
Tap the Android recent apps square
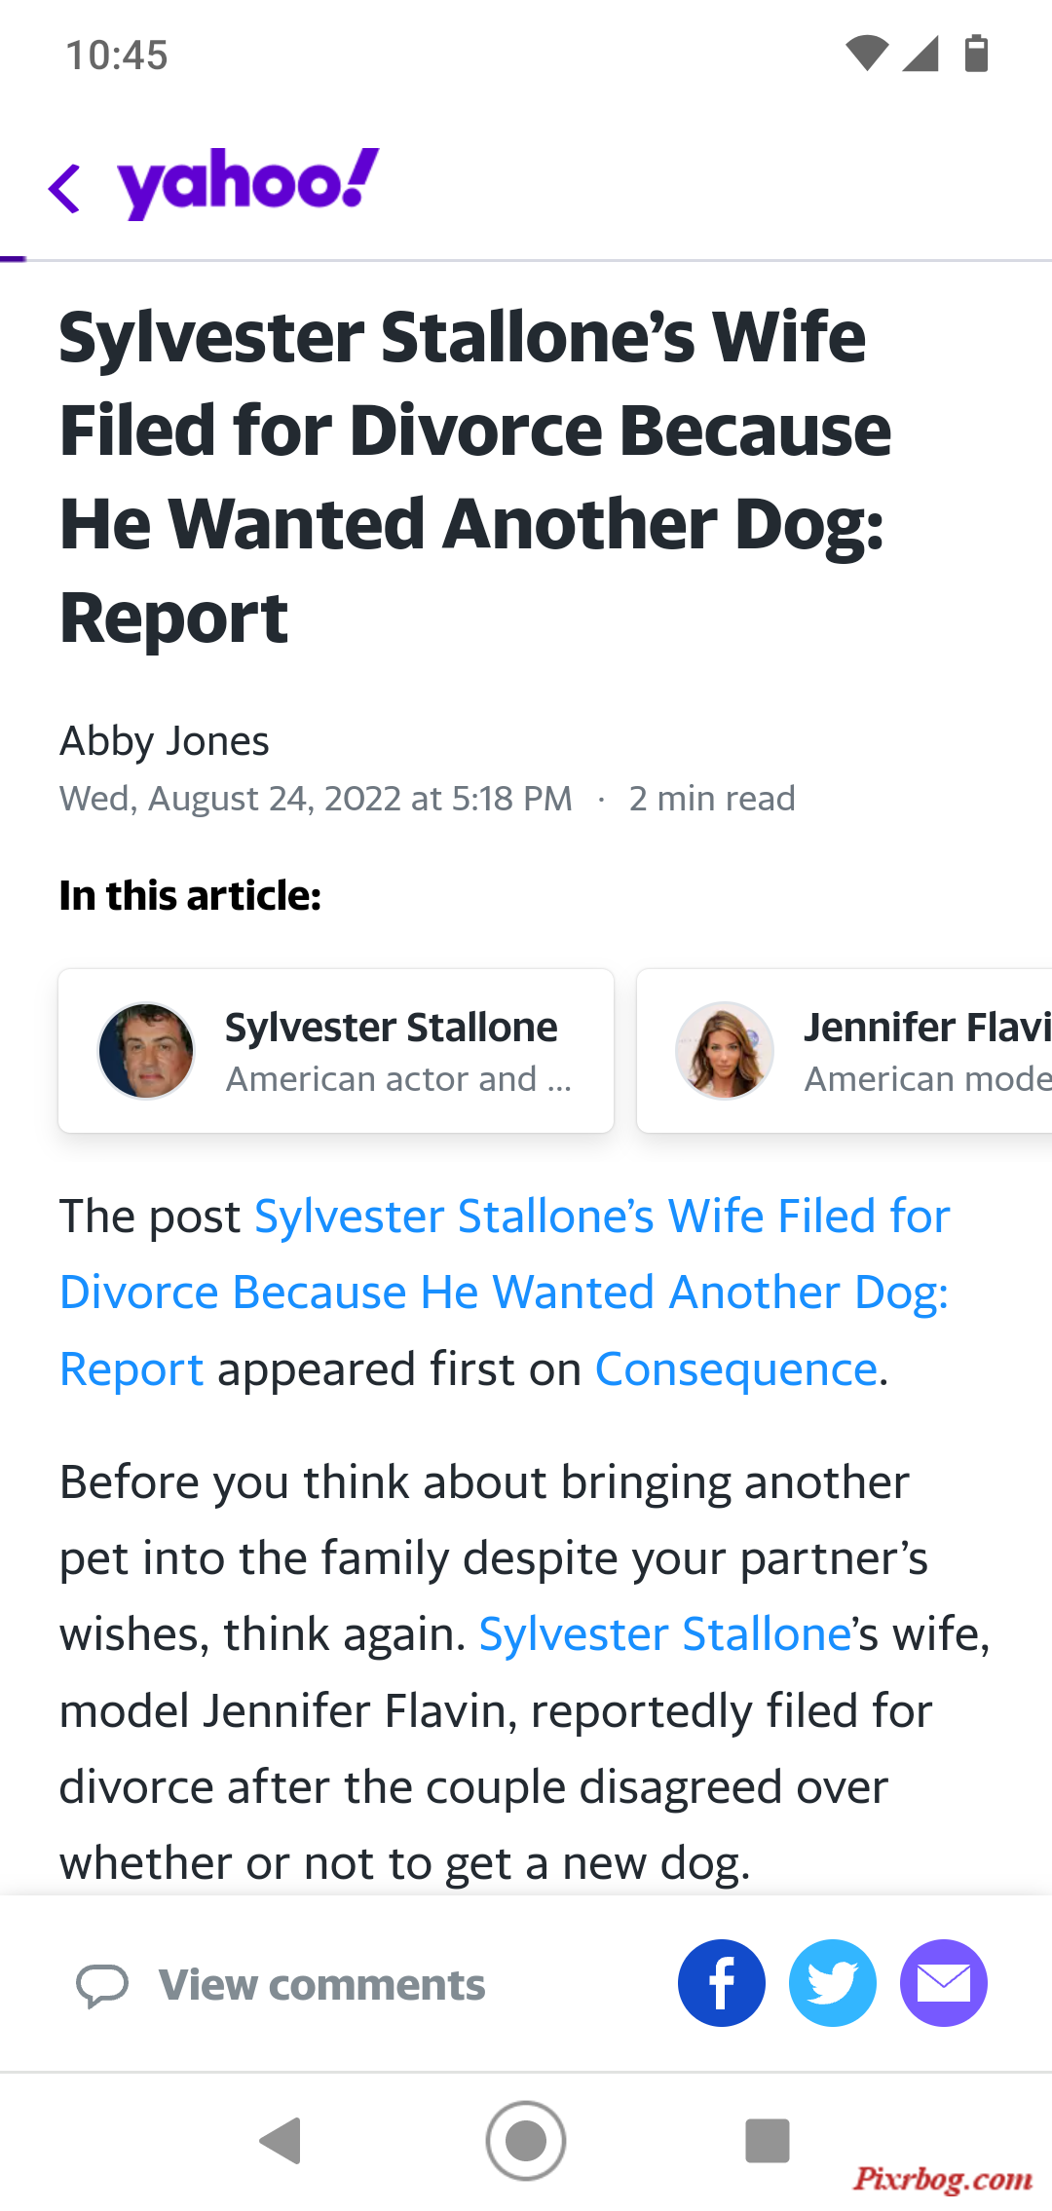[x=768, y=2140]
